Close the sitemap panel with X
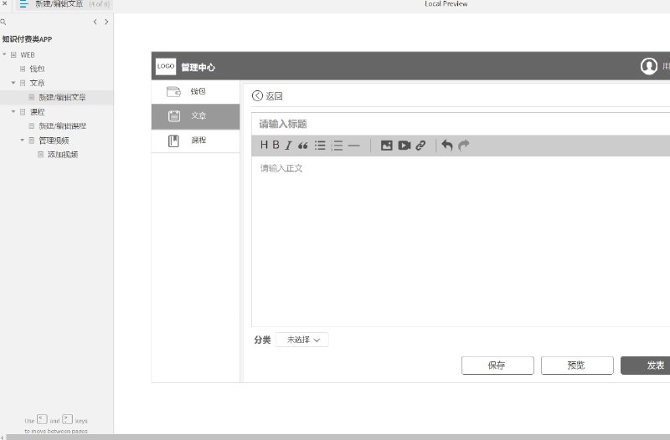Viewport: 670px width, 440px height. pos(5,3)
